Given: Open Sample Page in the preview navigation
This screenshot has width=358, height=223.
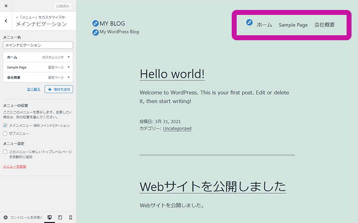Looking at the screenshot, I should tap(293, 25).
